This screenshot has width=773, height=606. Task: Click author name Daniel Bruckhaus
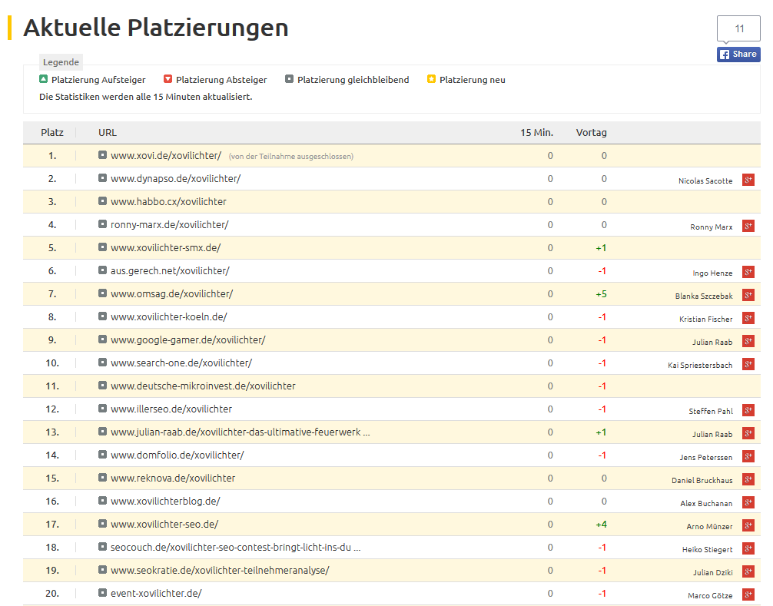pos(702,480)
